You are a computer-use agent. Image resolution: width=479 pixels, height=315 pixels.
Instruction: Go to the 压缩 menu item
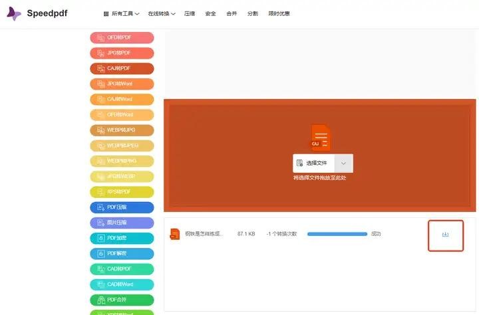[x=190, y=13]
